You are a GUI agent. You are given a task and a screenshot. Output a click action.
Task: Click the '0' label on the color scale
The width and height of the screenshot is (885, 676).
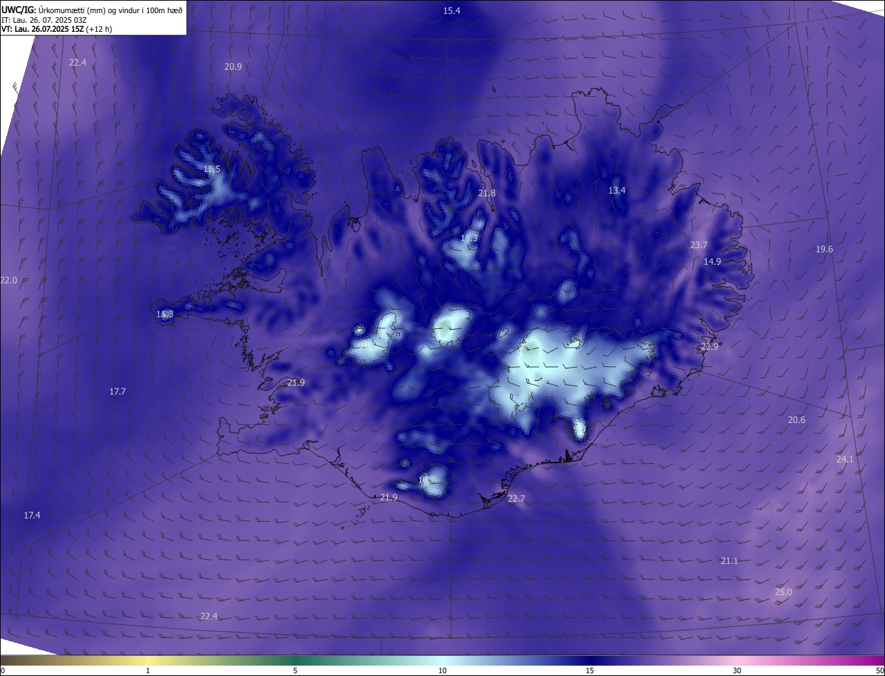[3, 670]
